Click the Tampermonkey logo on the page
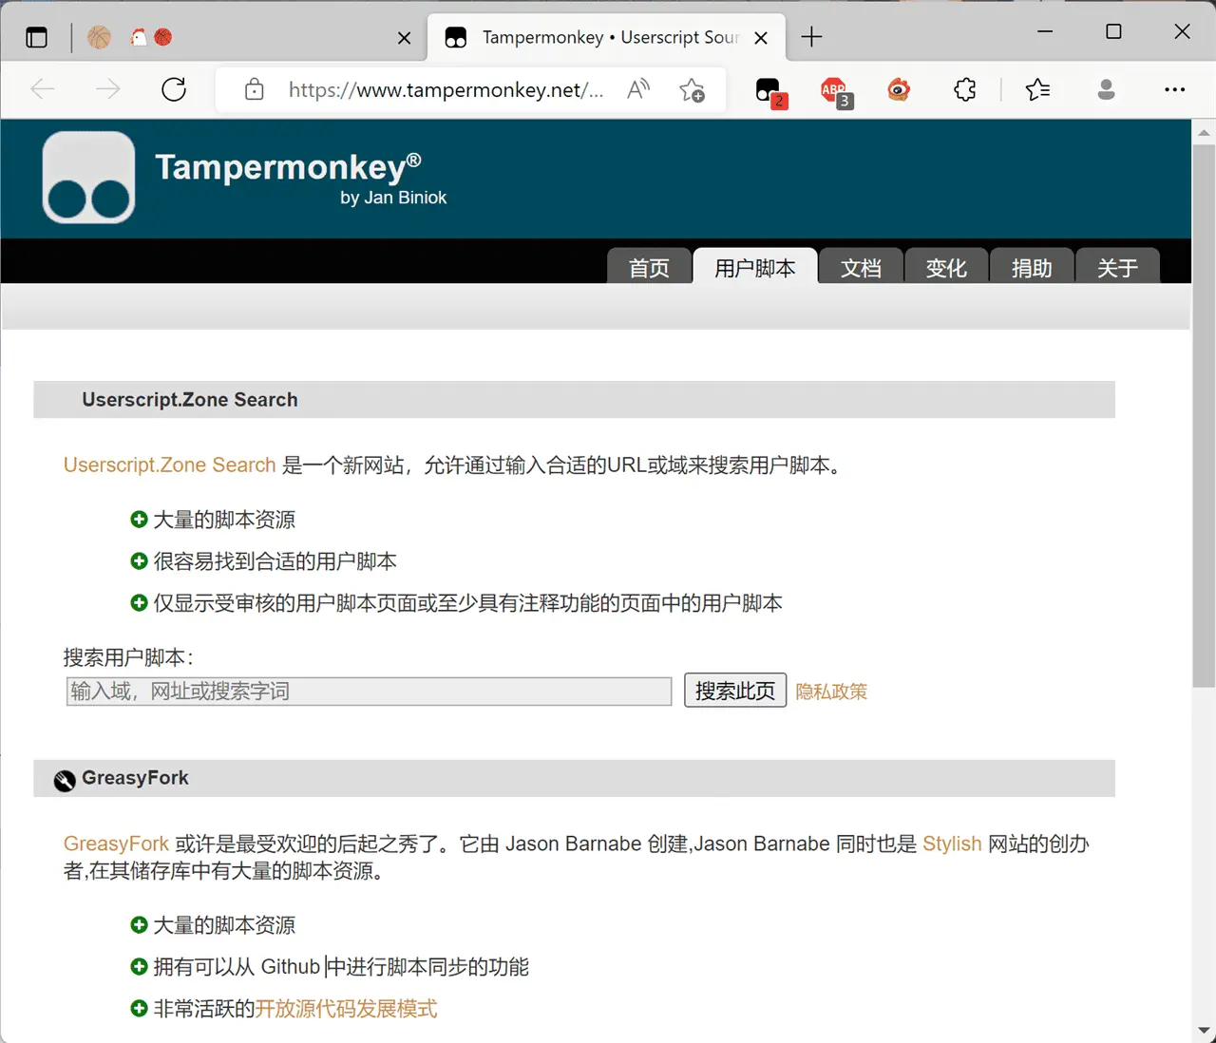This screenshot has height=1043, width=1216. point(88,178)
